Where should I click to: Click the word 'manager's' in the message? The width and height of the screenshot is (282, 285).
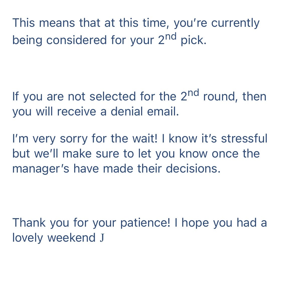[41, 169]
